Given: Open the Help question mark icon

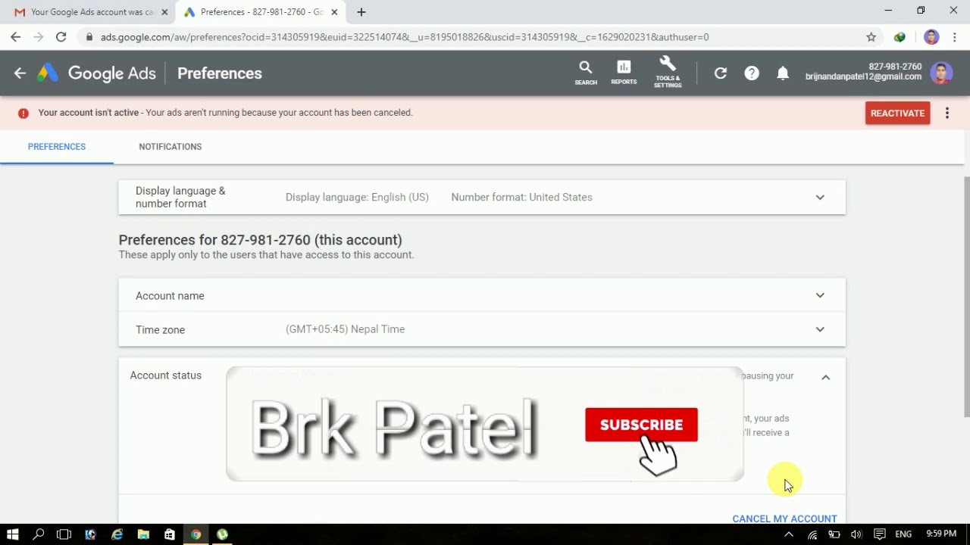Looking at the screenshot, I should [x=752, y=73].
